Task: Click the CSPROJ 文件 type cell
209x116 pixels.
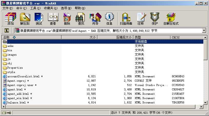Action: pos(143,81)
